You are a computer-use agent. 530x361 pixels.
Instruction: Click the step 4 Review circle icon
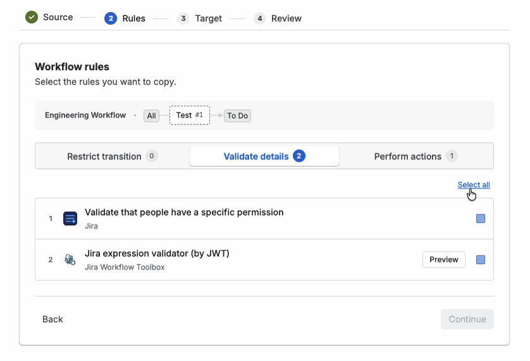point(259,18)
